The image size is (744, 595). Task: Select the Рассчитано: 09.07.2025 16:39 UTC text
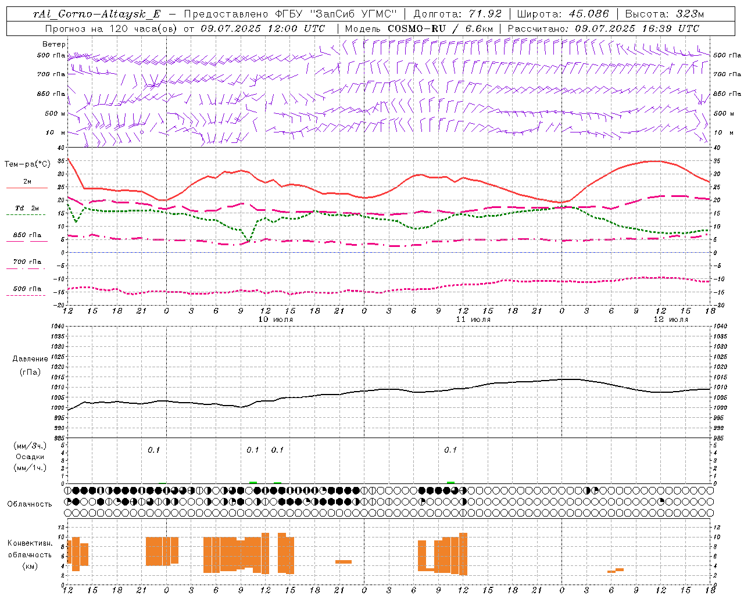coord(603,28)
